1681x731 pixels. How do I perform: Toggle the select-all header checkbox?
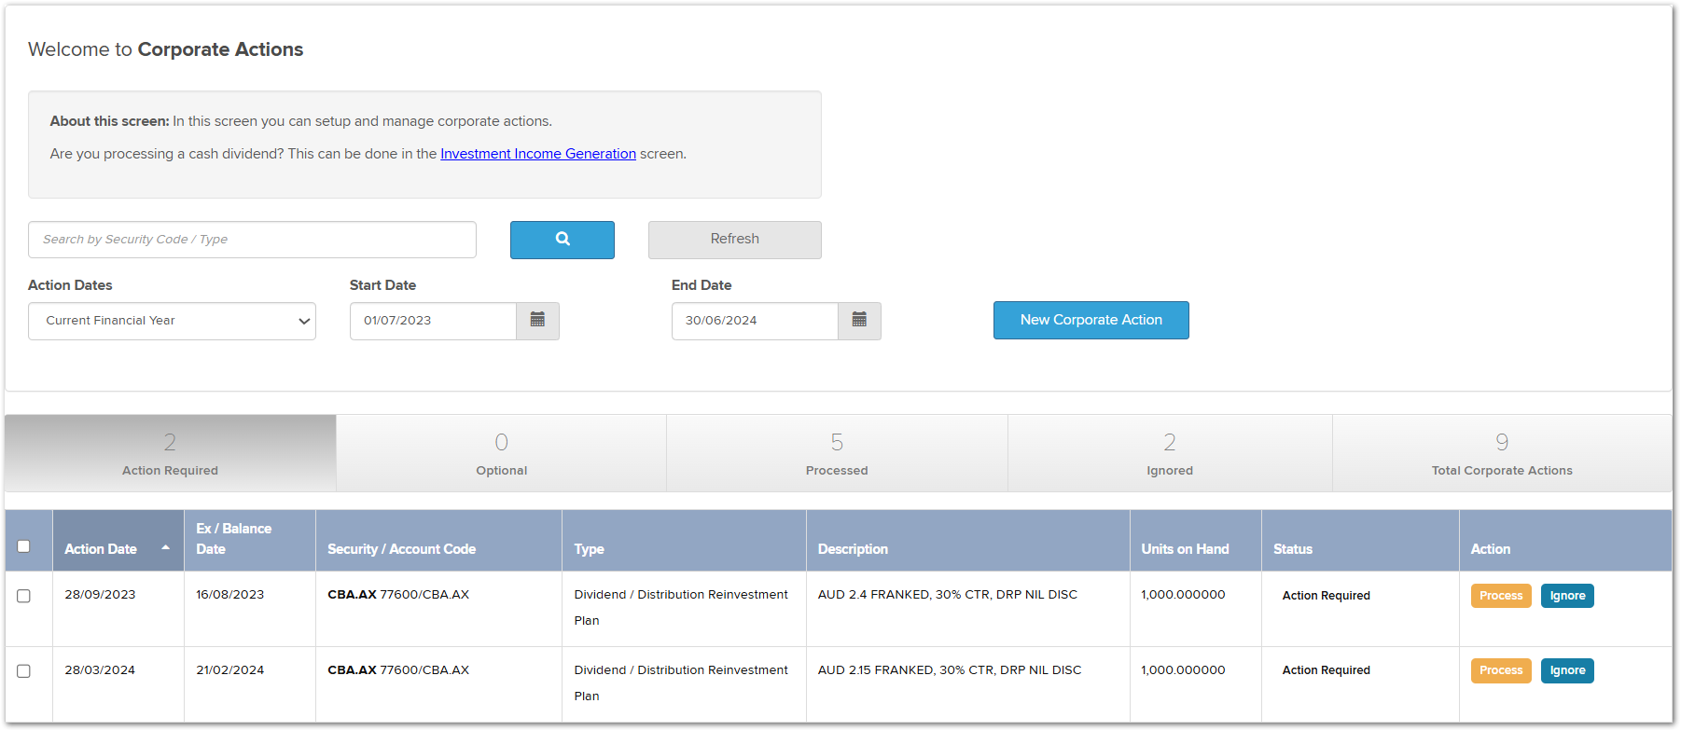pos(24,546)
